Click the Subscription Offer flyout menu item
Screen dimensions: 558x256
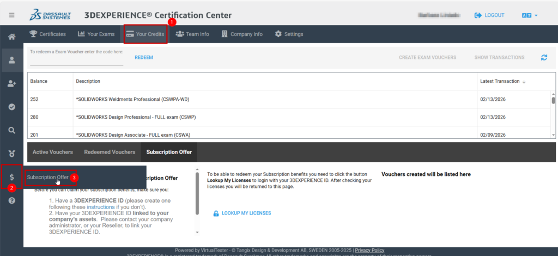tap(48, 177)
